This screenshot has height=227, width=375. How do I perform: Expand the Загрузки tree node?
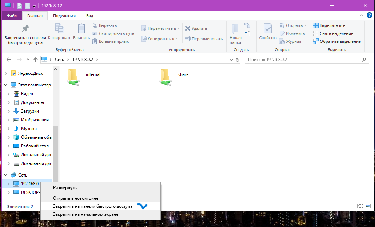click(9, 111)
